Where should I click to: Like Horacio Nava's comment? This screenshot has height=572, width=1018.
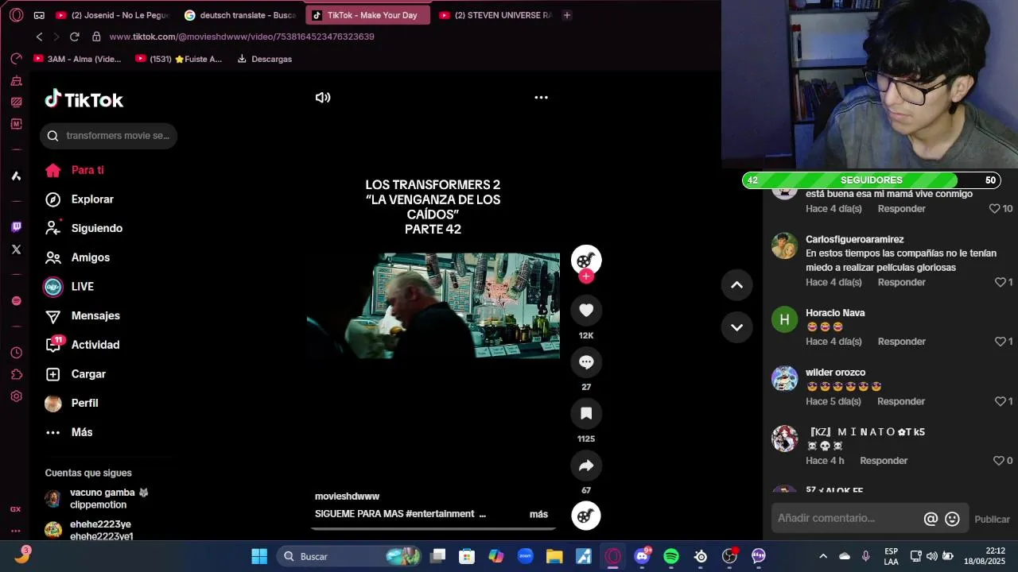click(1000, 342)
